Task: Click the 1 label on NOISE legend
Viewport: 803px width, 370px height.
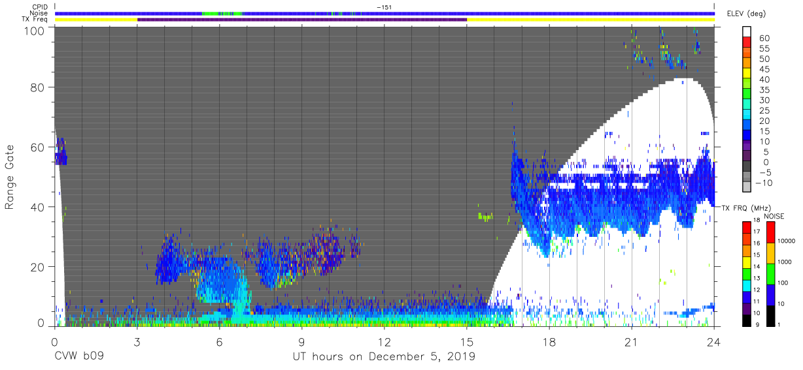Action: tap(778, 324)
